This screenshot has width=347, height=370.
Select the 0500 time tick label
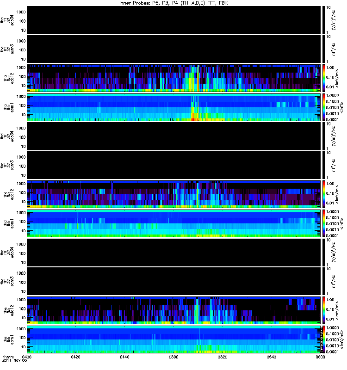(x=173, y=357)
